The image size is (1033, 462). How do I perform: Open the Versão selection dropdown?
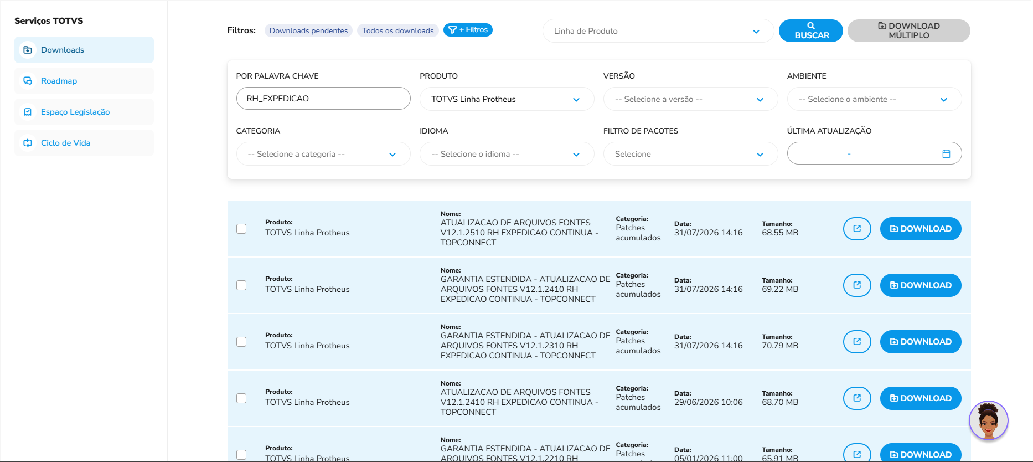pyautogui.click(x=690, y=99)
